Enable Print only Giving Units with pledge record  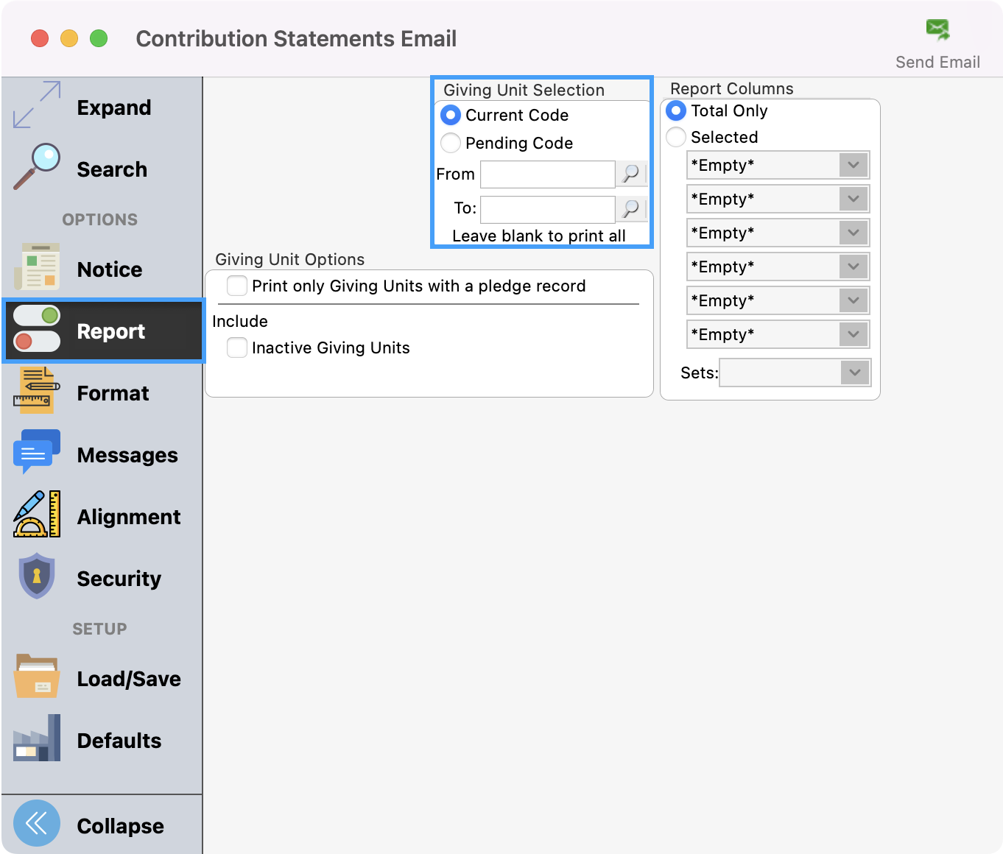(x=237, y=286)
